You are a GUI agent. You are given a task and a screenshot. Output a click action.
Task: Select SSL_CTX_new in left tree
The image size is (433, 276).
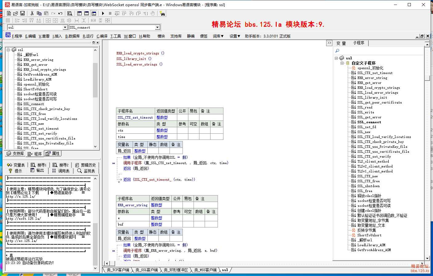tap(34, 124)
